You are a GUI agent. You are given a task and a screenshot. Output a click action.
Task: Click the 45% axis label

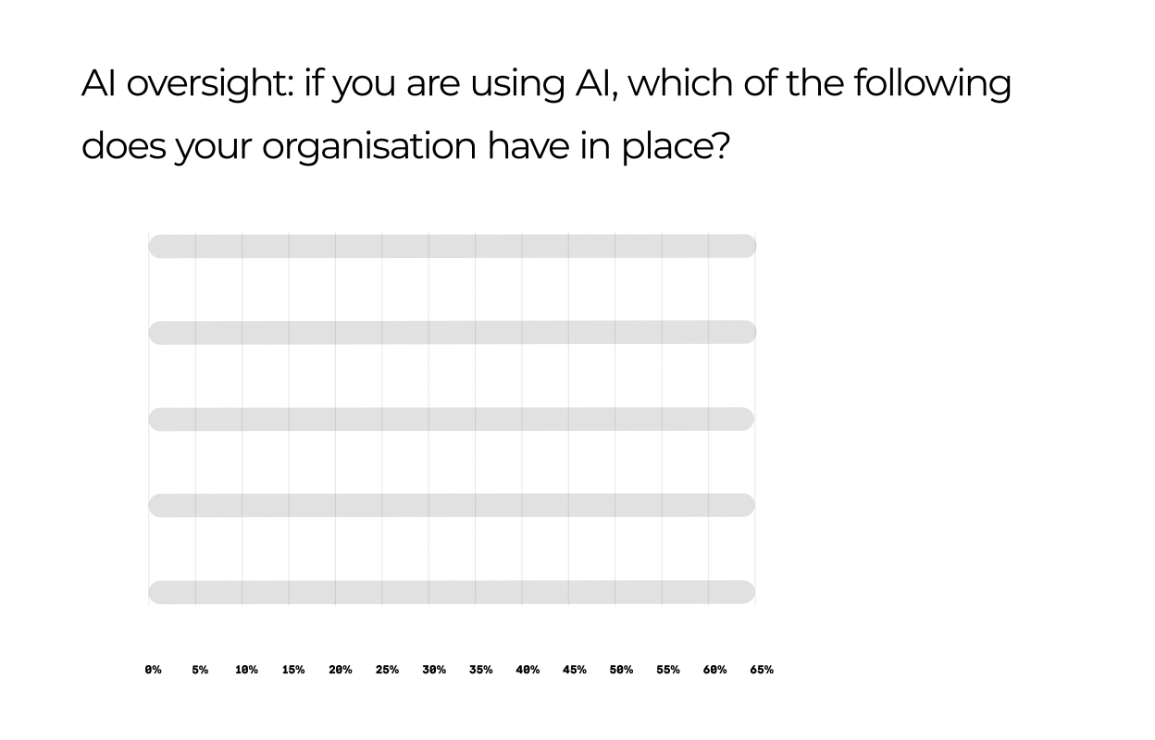click(574, 669)
